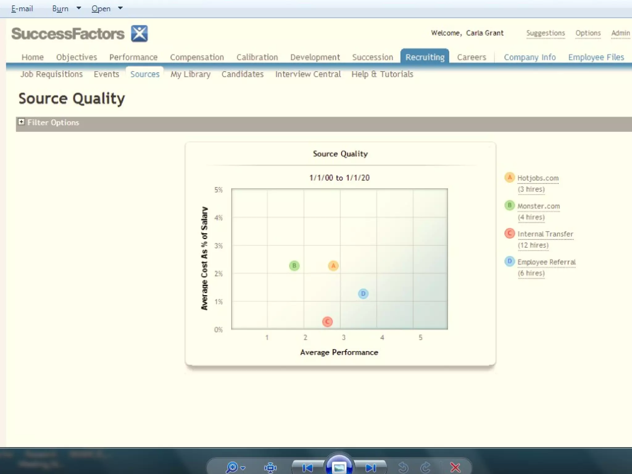The width and height of the screenshot is (632, 474).
Task: Click the red C legend swatch
Action: point(509,233)
